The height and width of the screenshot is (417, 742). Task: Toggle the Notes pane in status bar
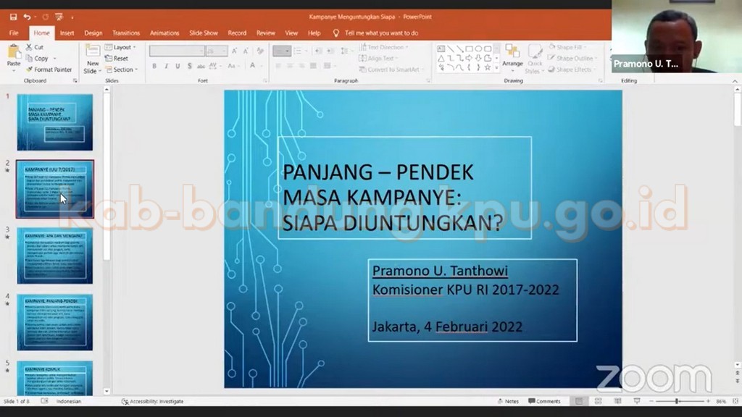click(x=508, y=401)
